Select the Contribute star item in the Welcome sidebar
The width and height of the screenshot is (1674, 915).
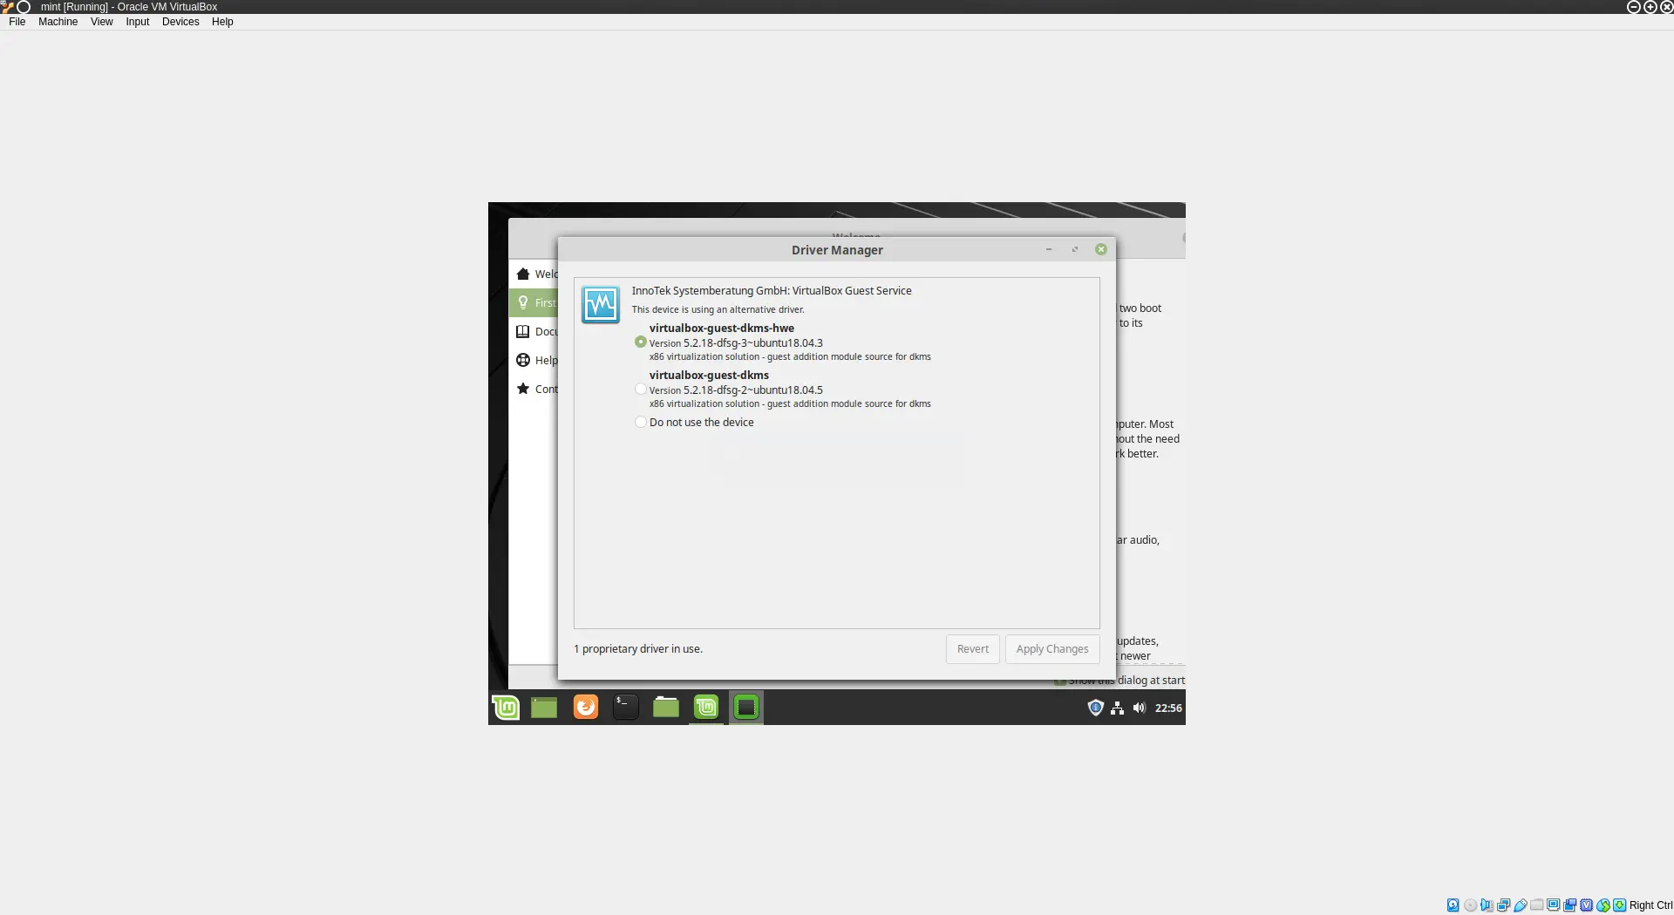534,389
